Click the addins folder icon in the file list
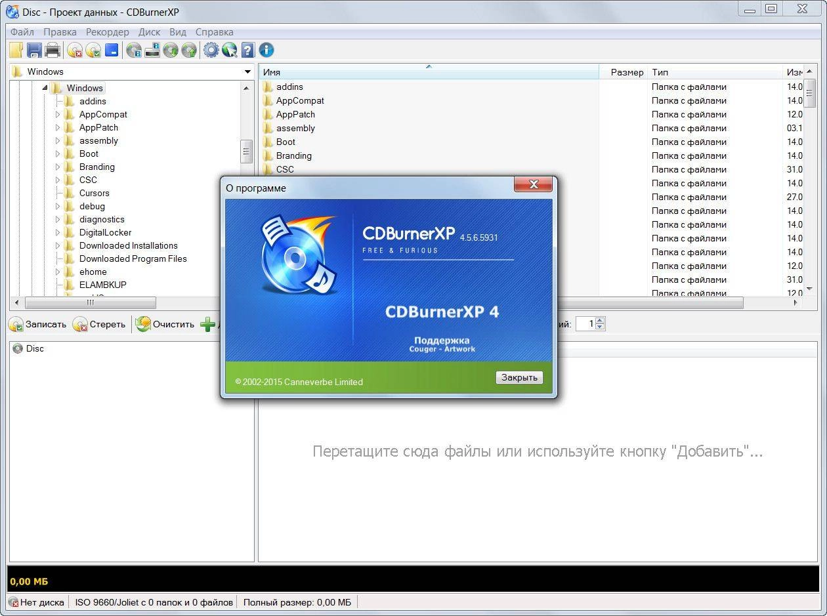The width and height of the screenshot is (827, 616). pyautogui.click(x=268, y=87)
